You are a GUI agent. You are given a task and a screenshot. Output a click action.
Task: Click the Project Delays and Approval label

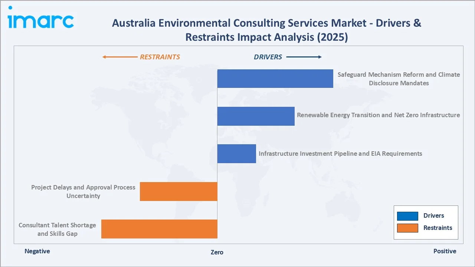83,191
